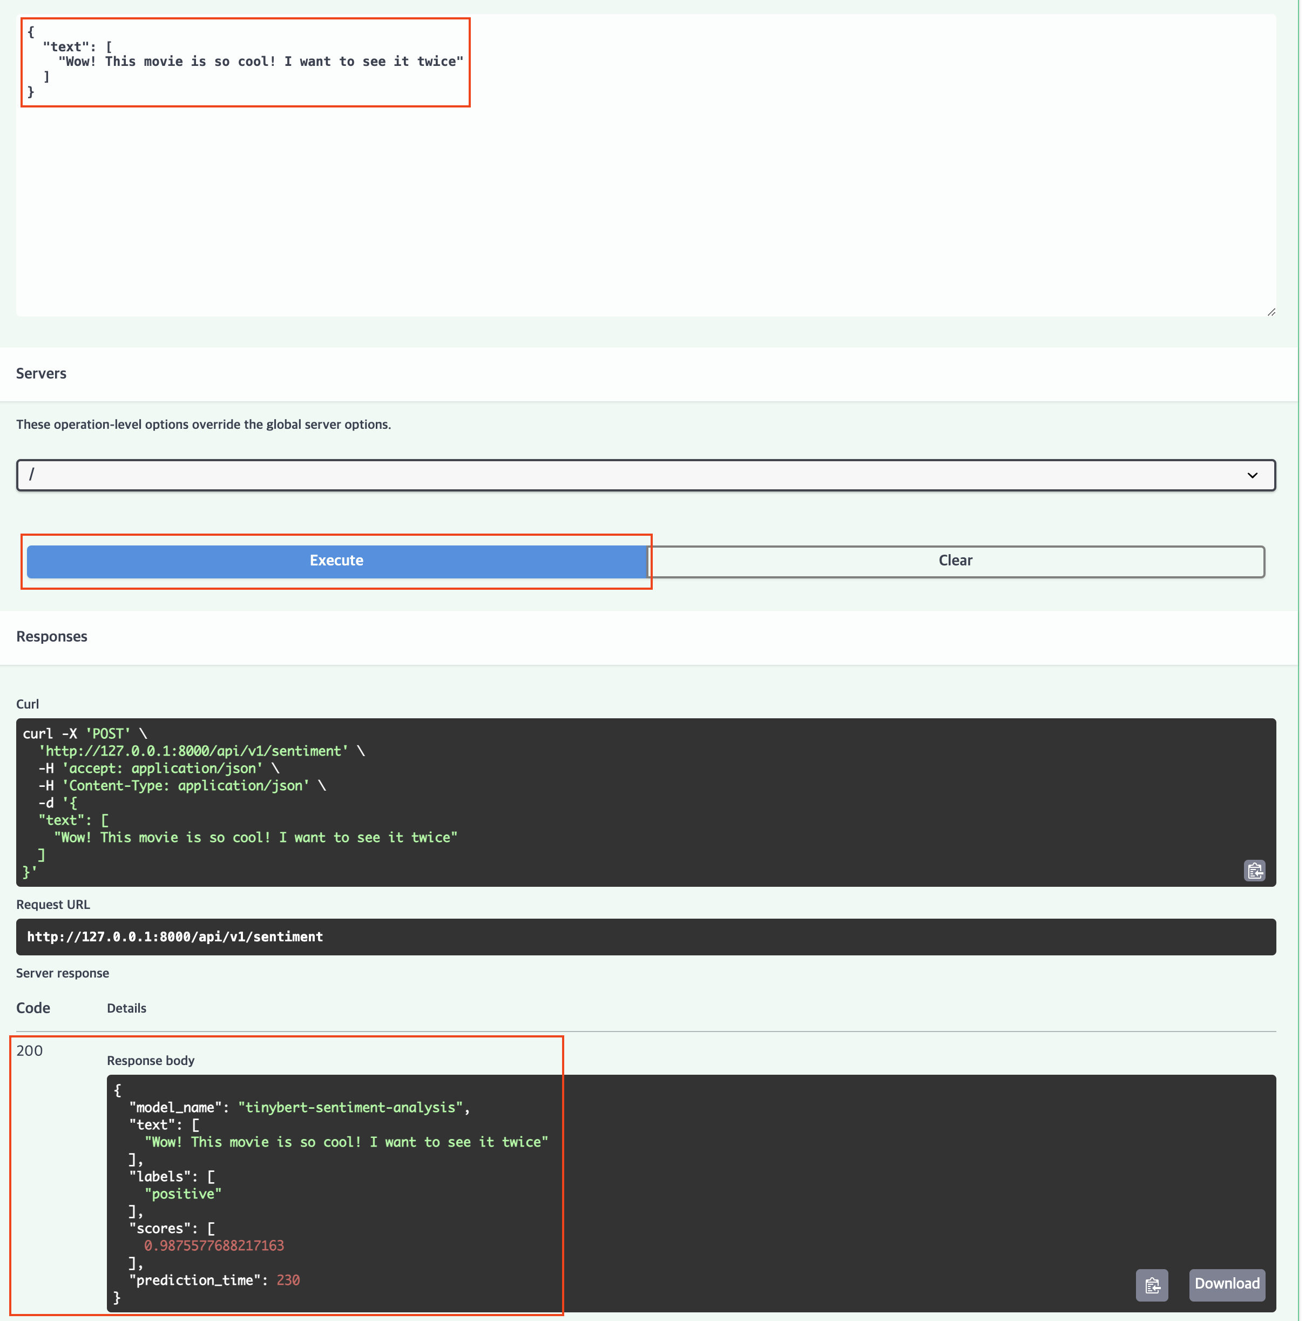This screenshot has width=1312, height=1321.
Task: Copy the response body to clipboard
Action: tap(1151, 1285)
